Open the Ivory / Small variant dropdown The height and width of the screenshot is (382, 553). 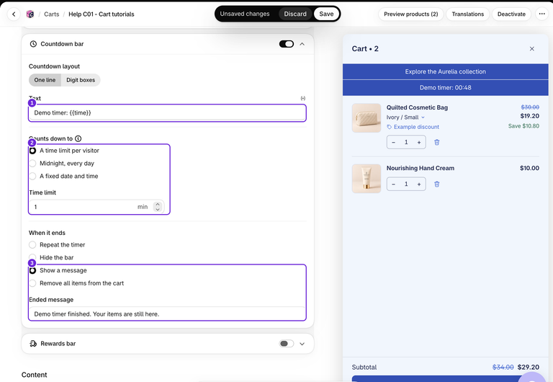405,117
